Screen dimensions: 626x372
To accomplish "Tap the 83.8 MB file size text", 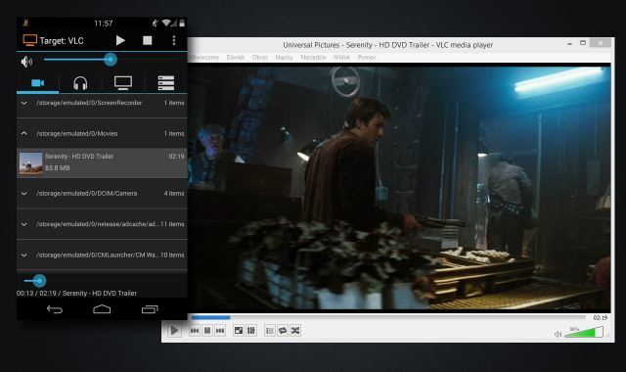I will pyautogui.click(x=57, y=167).
